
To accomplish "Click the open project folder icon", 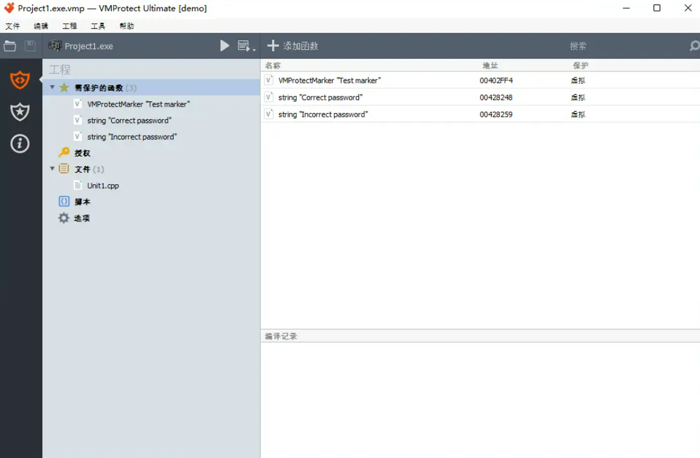I will click(10, 45).
